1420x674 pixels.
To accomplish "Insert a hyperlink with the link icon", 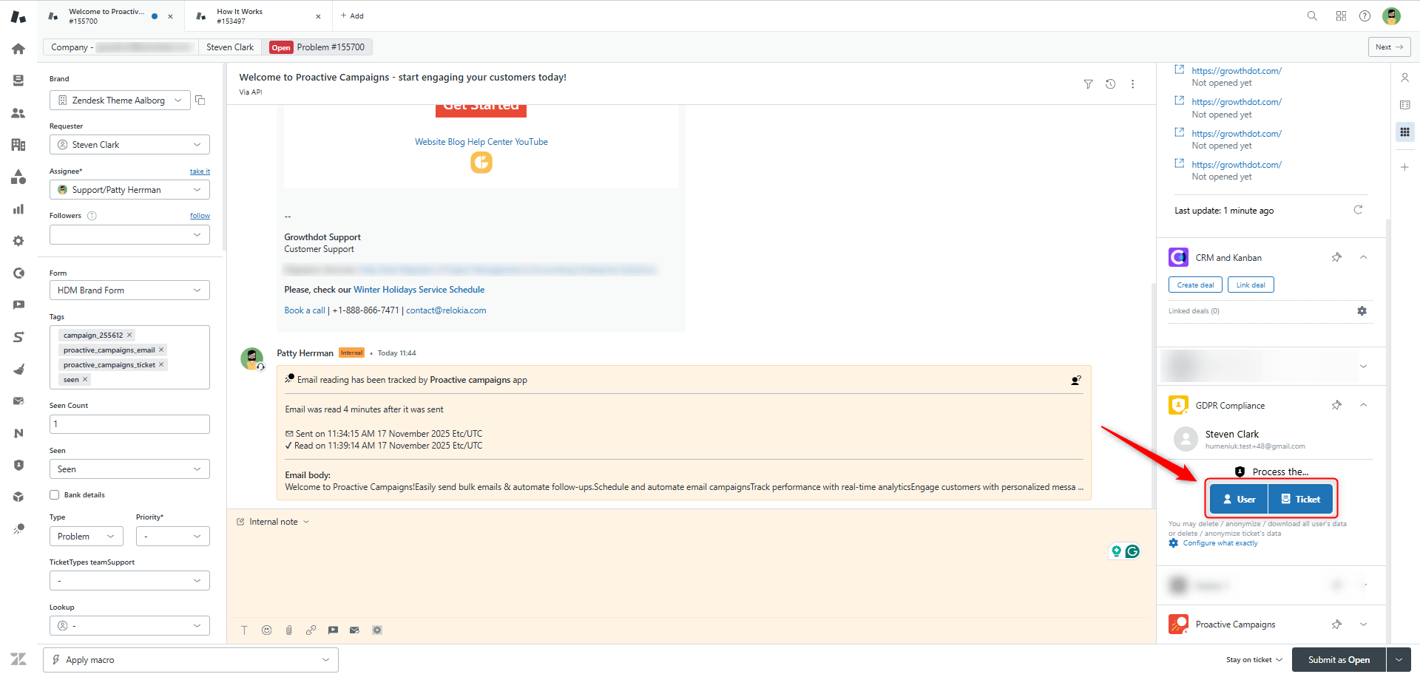I will [311, 630].
